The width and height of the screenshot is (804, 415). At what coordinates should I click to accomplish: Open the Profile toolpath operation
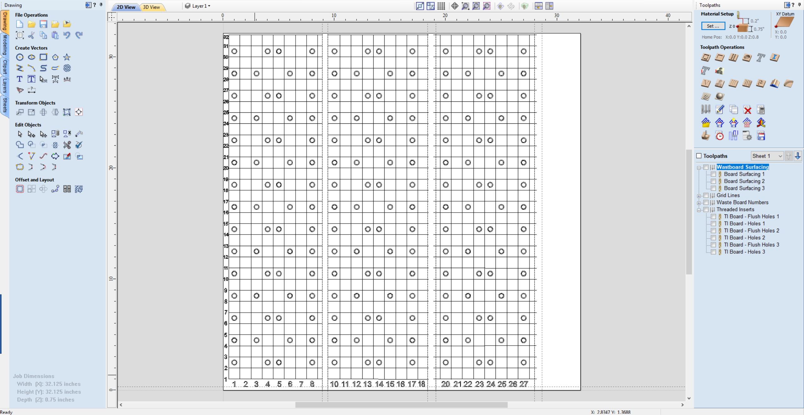[706, 58]
